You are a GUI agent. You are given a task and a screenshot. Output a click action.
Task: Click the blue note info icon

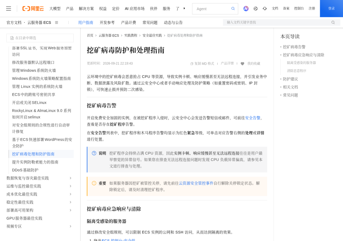click(94, 153)
